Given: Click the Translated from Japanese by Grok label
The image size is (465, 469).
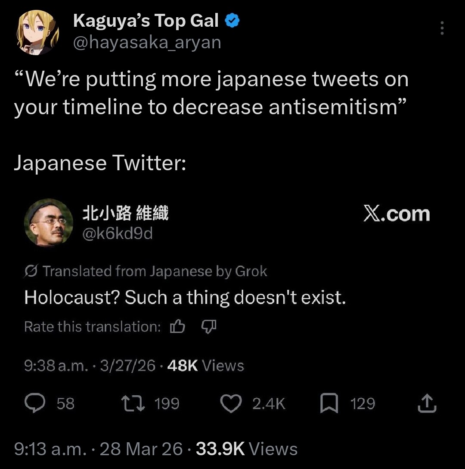Looking at the screenshot, I should pos(155,272).
